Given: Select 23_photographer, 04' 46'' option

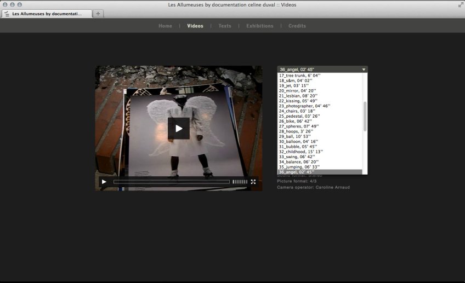Looking at the screenshot, I should tap(320, 106).
